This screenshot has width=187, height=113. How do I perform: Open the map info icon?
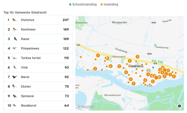(x=180, y=106)
